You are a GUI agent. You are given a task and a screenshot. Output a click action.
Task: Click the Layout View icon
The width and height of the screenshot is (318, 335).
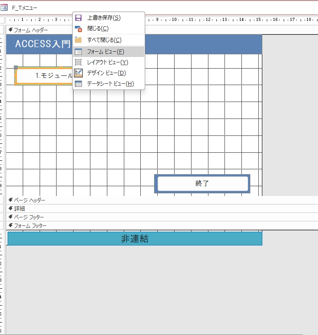pyautogui.click(x=78, y=62)
